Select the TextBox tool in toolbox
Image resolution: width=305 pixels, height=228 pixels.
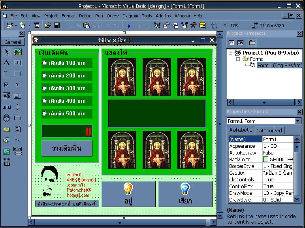pyautogui.click(x=17, y=63)
